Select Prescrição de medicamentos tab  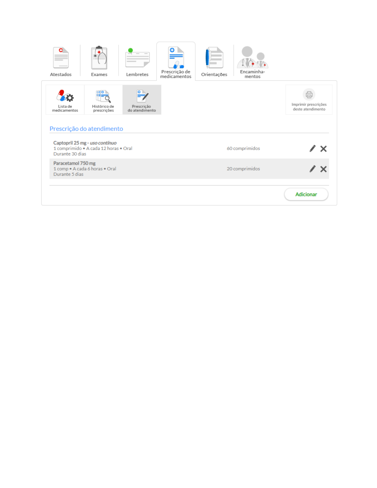pyautogui.click(x=176, y=61)
